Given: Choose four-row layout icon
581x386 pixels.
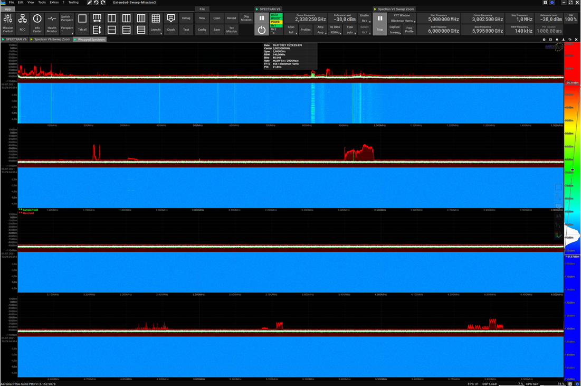Looking at the screenshot, I should (x=141, y=30).
